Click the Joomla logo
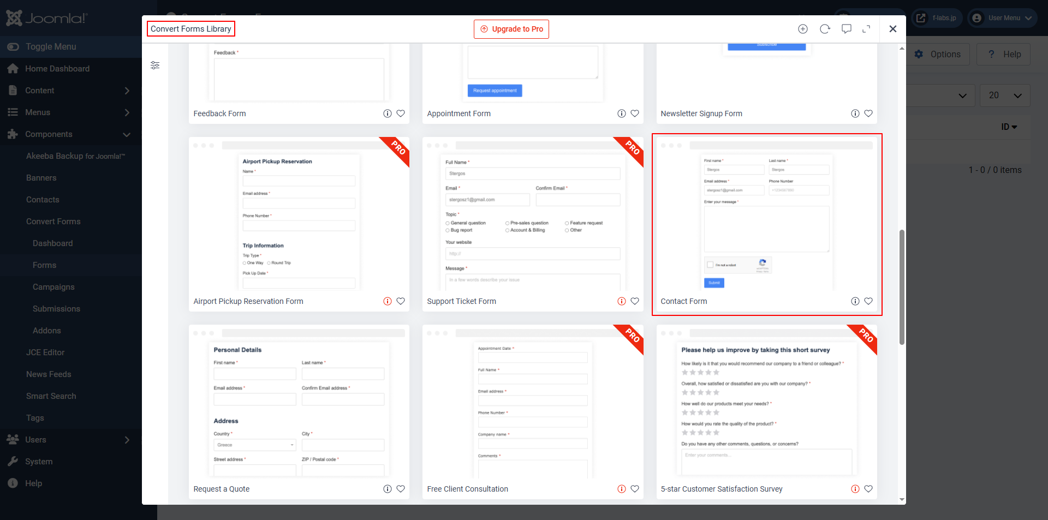Viewport: 1048px width, 520px height. click(46, 18)
